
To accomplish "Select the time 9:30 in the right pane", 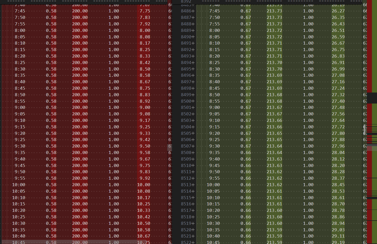I will [x=215, y=146].
